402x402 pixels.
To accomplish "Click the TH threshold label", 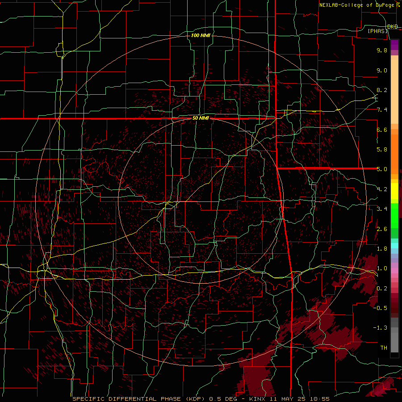I will [384, 348].
